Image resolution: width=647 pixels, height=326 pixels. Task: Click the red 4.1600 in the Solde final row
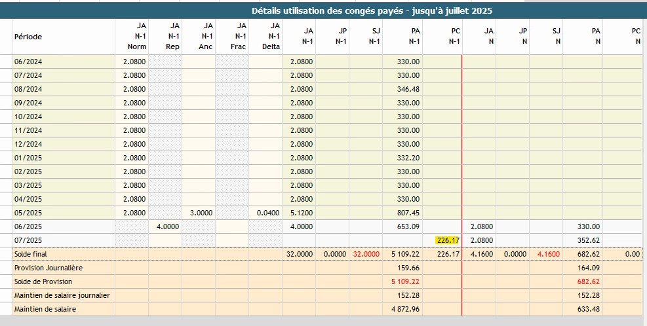pos(549,254)
